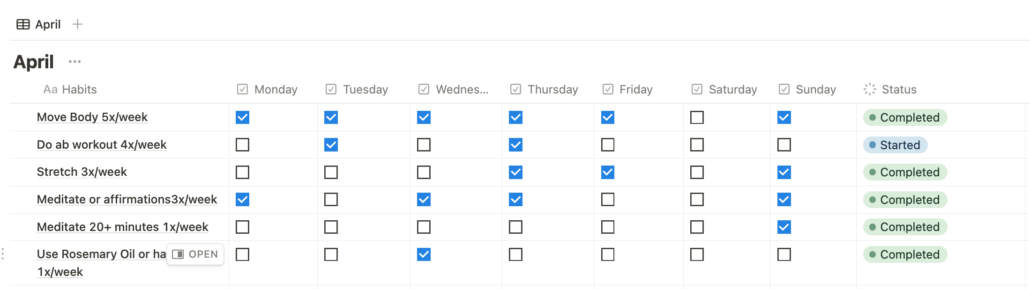Select the April view tab
The height and width of the screenshot is (289, 1030).
tap(48, 24)
